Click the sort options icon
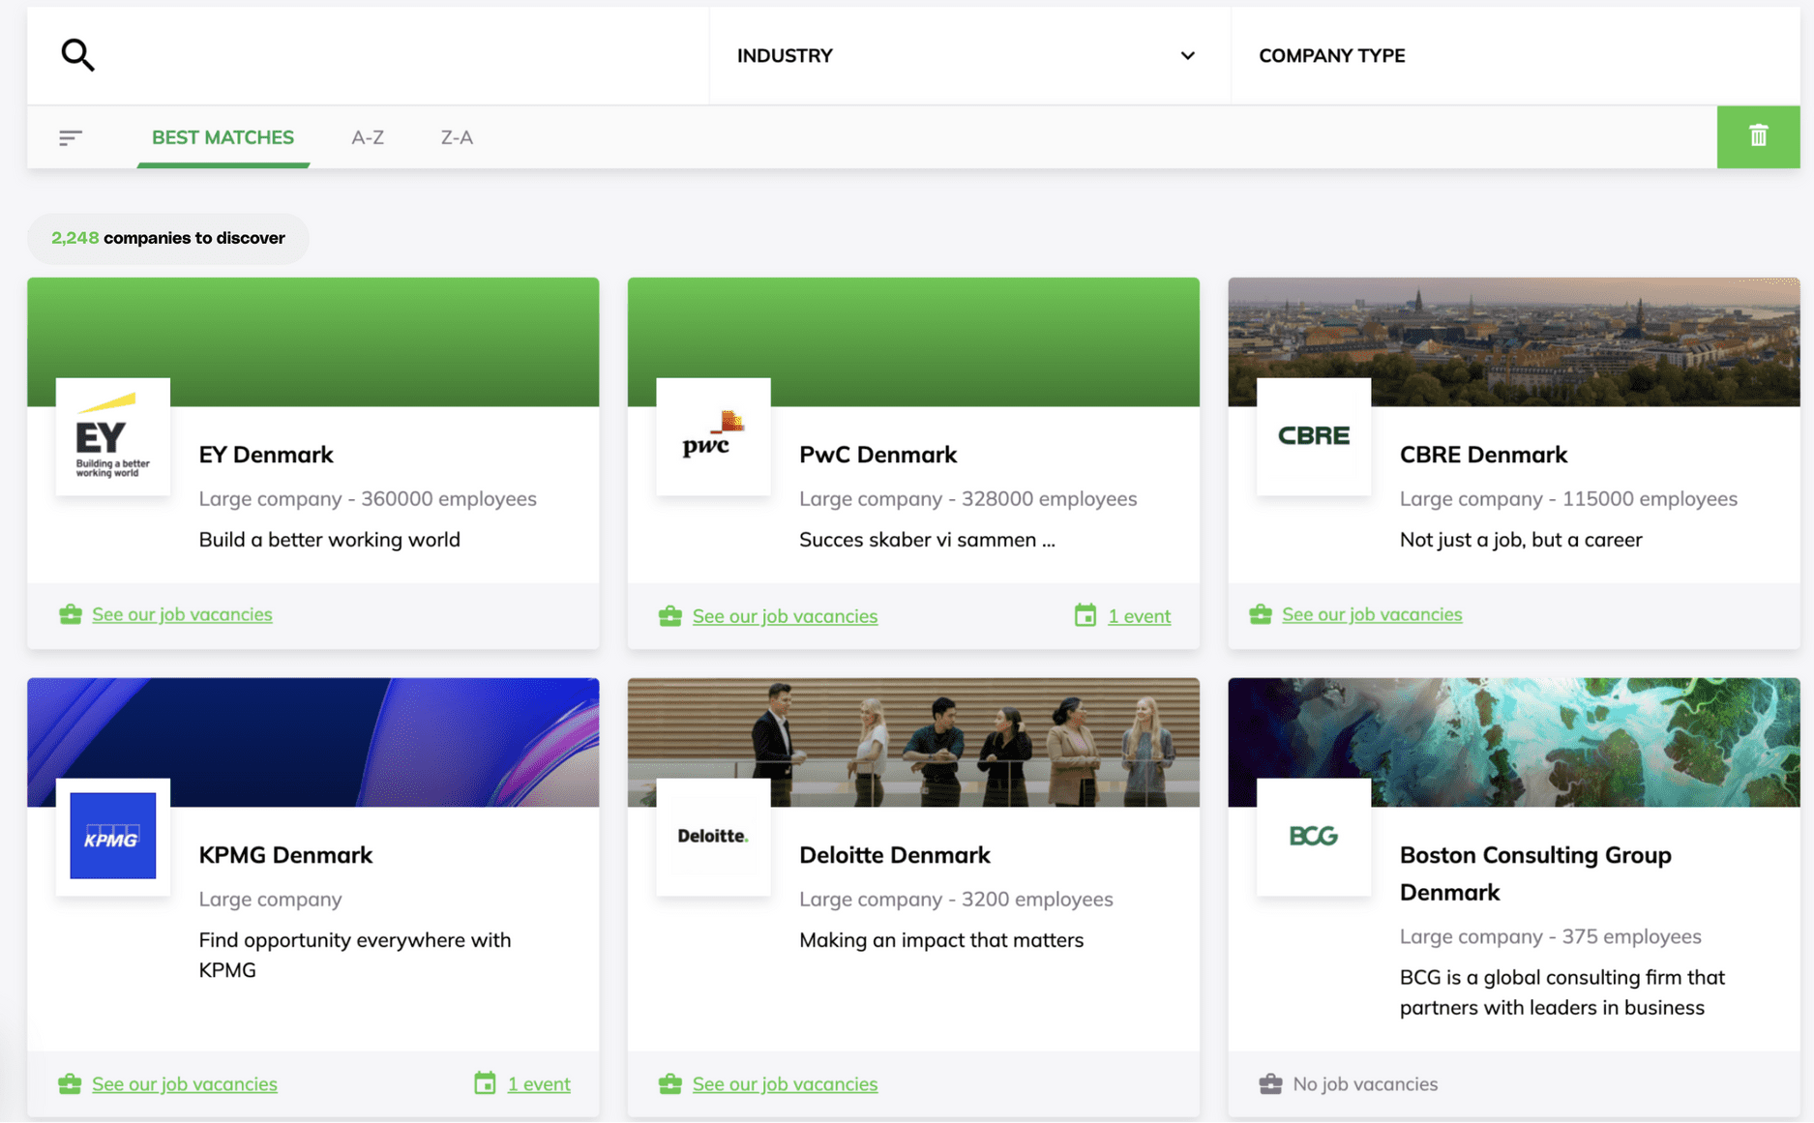1814x1123 pixels. pyautogui.click(x=70, y=137)
